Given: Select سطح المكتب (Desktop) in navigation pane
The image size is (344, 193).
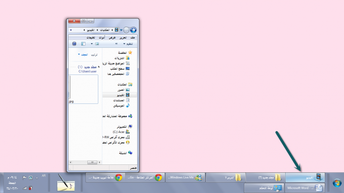Looking at the screenshot, I should coord(117,68).
